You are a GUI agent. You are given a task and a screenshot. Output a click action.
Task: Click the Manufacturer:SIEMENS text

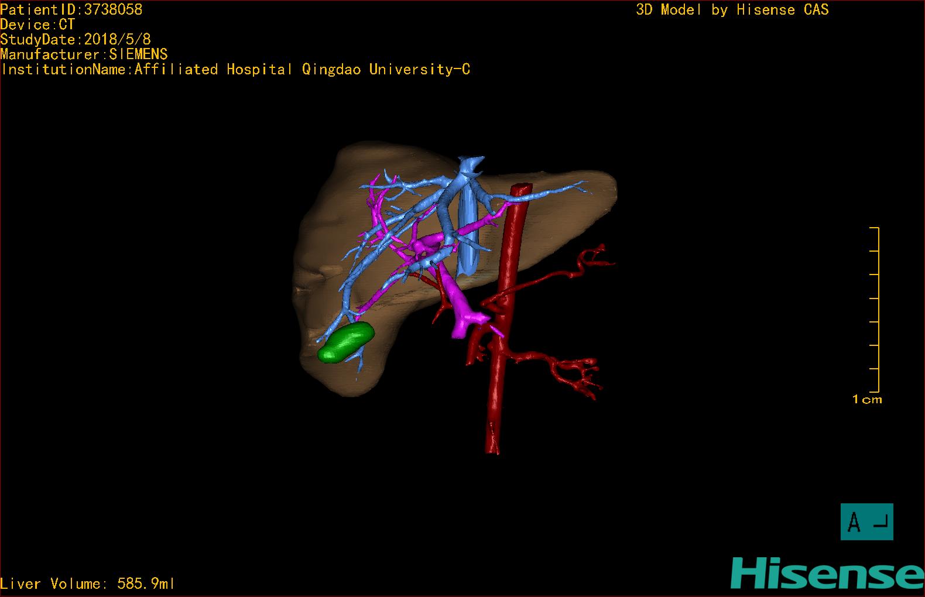click(84, 54)
